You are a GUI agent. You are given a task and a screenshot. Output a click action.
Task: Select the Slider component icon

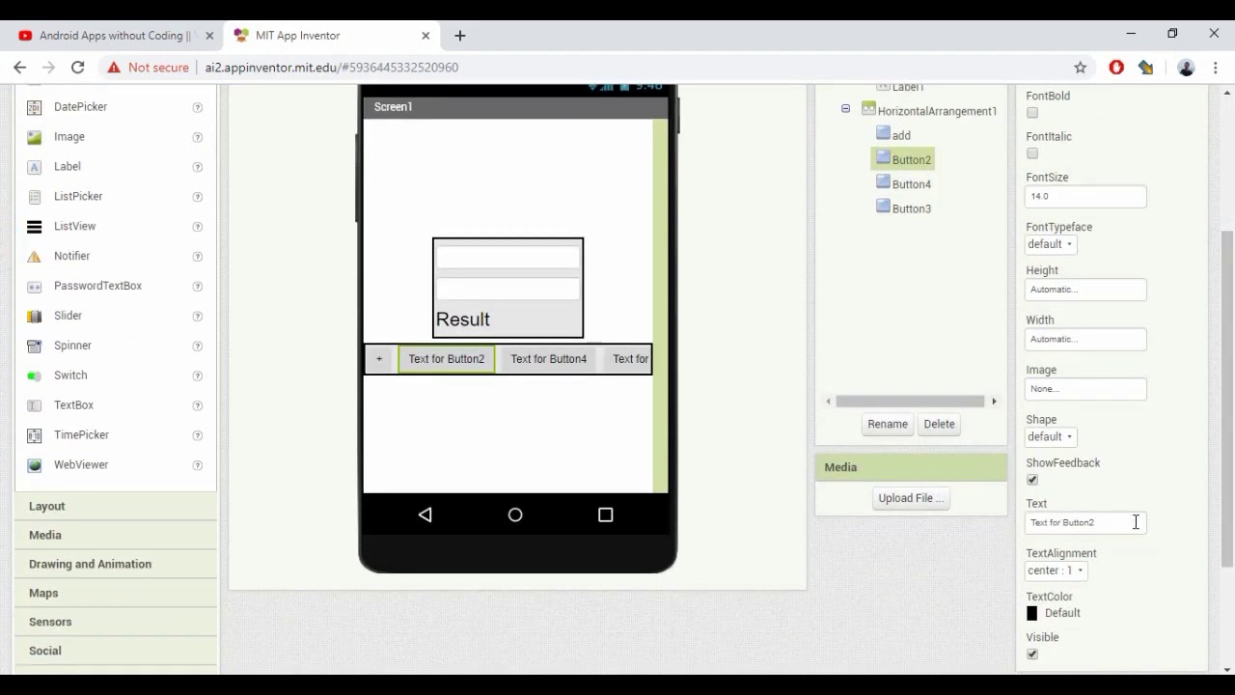35,317
